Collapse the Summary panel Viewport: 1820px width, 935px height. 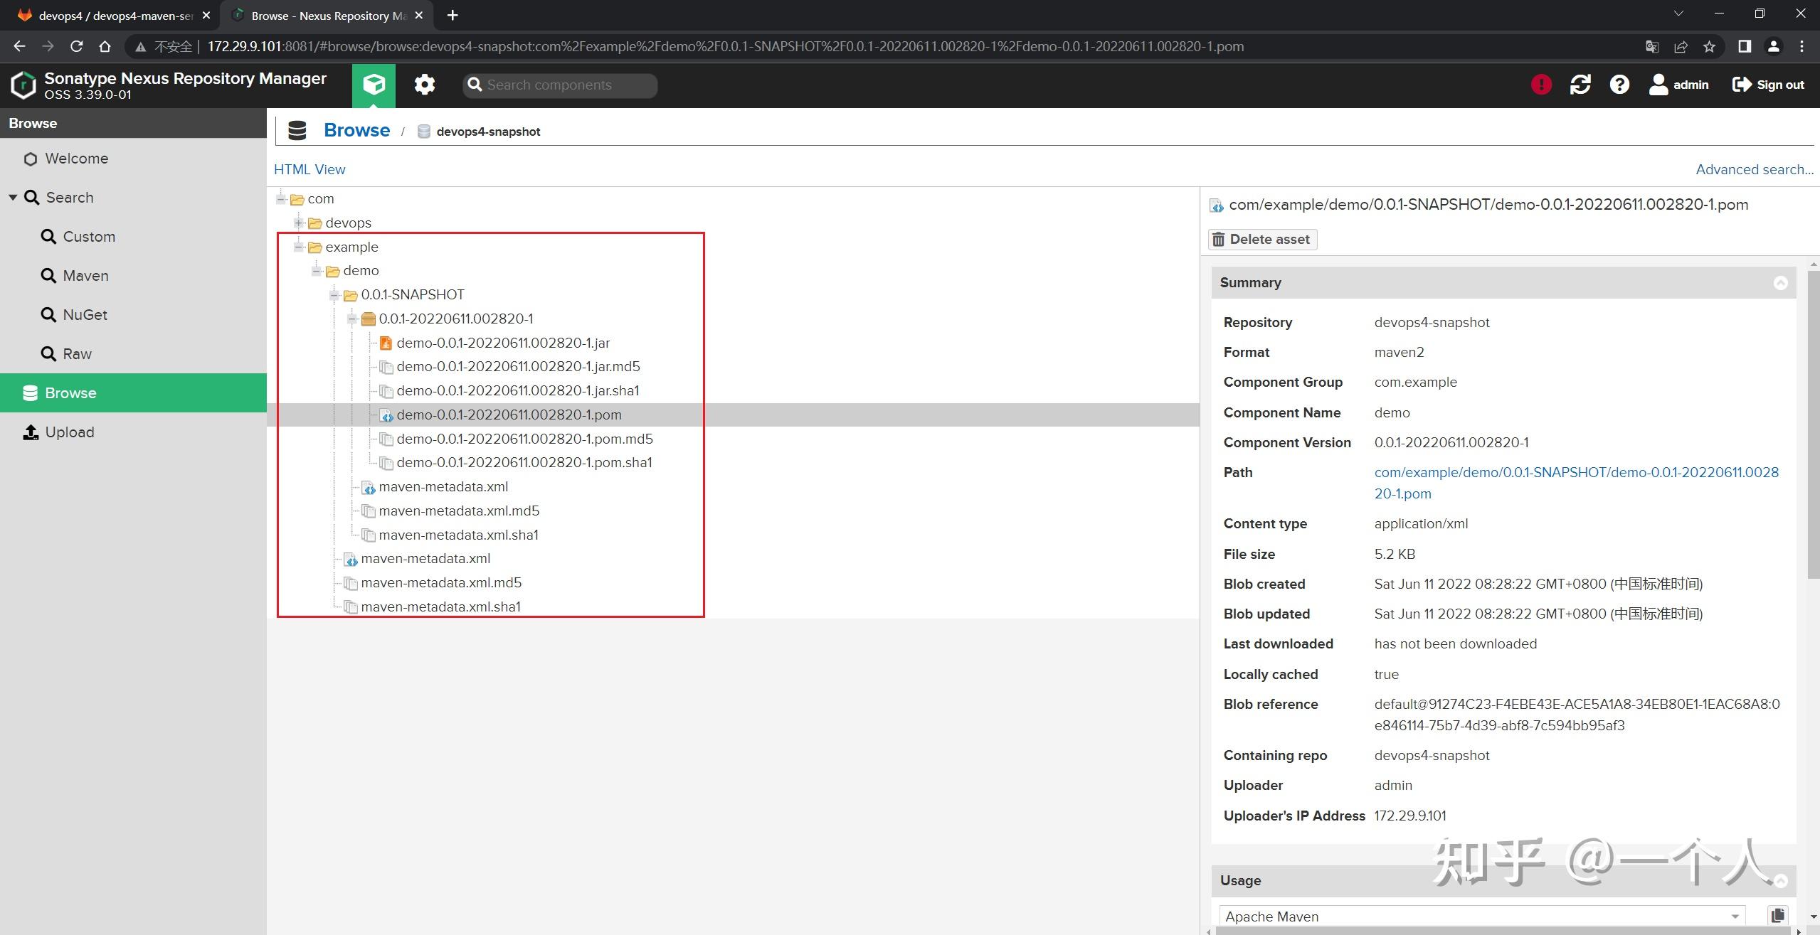pyautogui.click(x=1780, y=283)
